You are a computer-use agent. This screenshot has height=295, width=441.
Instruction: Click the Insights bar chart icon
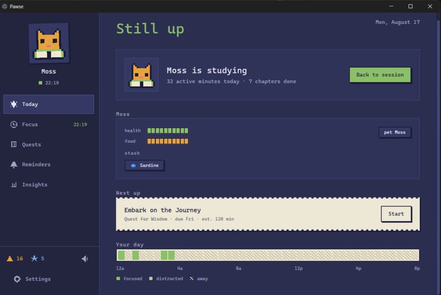(14, 185)
